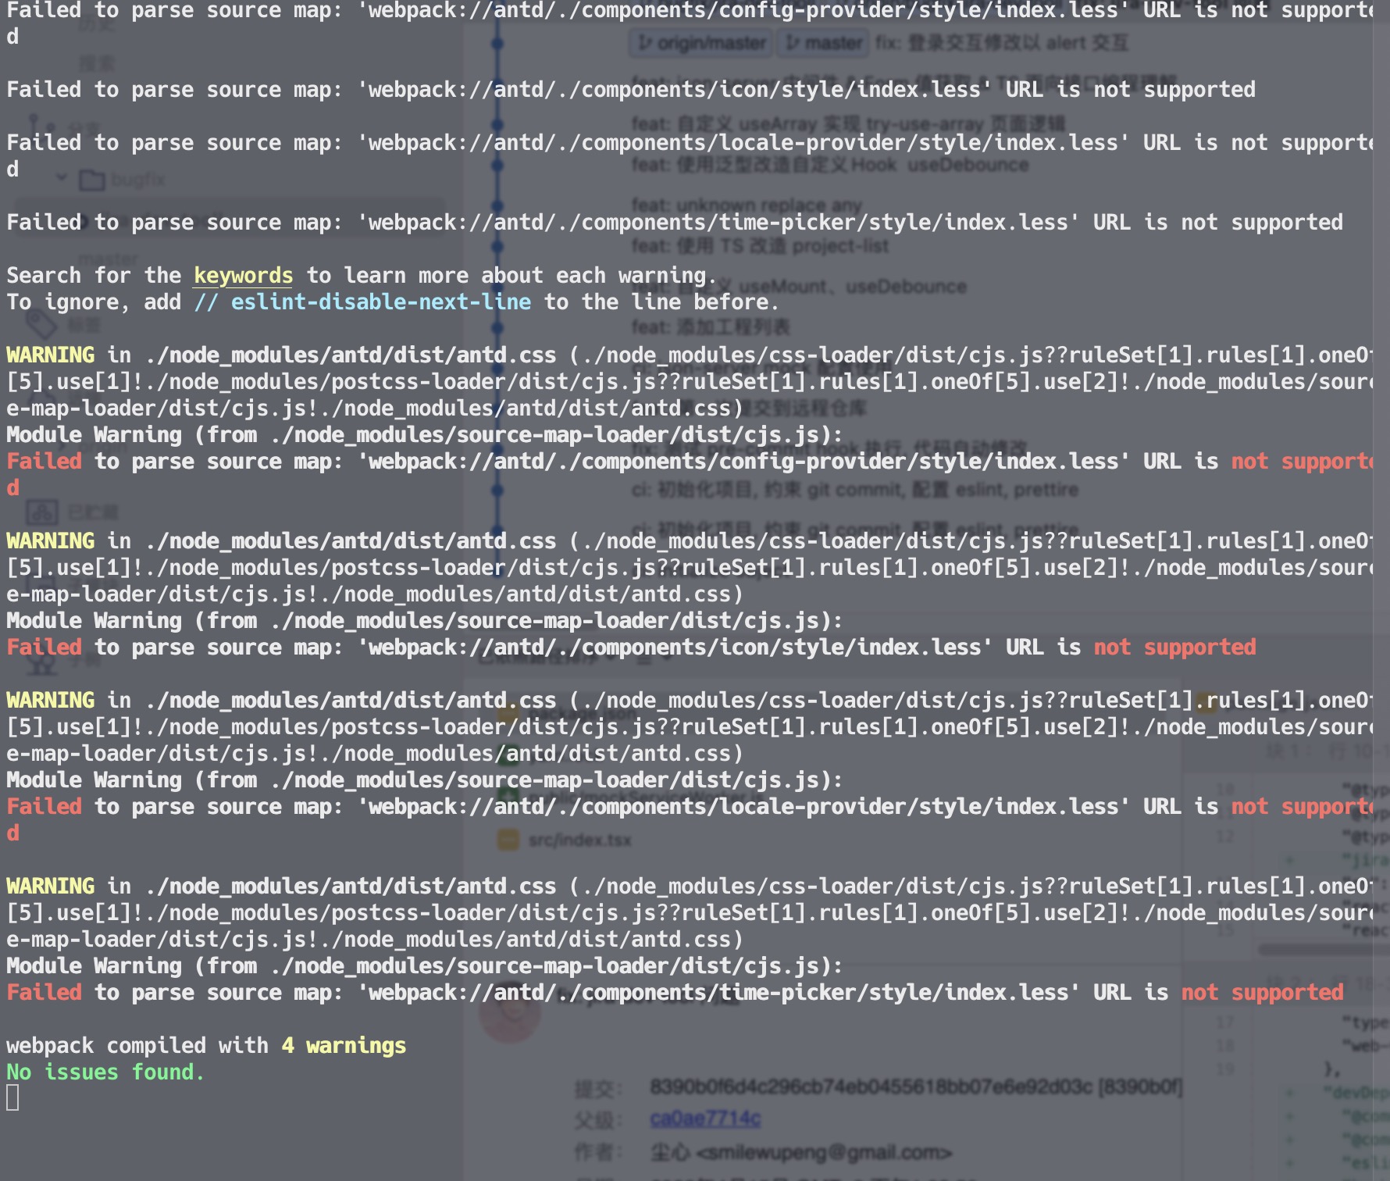
Task: Collapse the bugfix folder chevron in sidebar
Action: (x=62, y=179)
